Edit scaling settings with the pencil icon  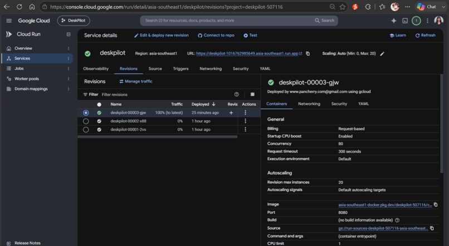(x=382, y=53)
